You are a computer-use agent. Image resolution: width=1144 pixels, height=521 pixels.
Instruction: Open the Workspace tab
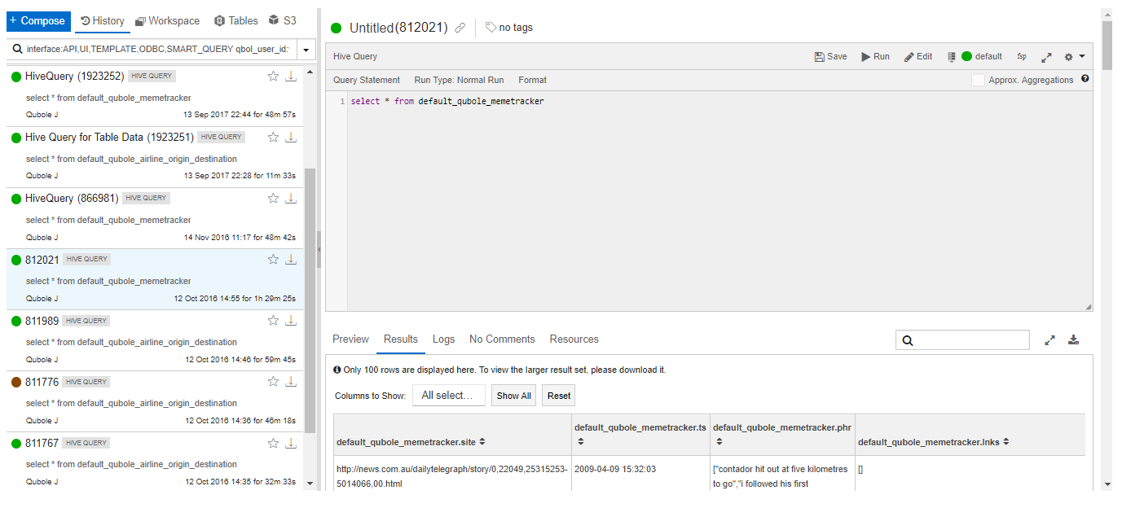167,21
